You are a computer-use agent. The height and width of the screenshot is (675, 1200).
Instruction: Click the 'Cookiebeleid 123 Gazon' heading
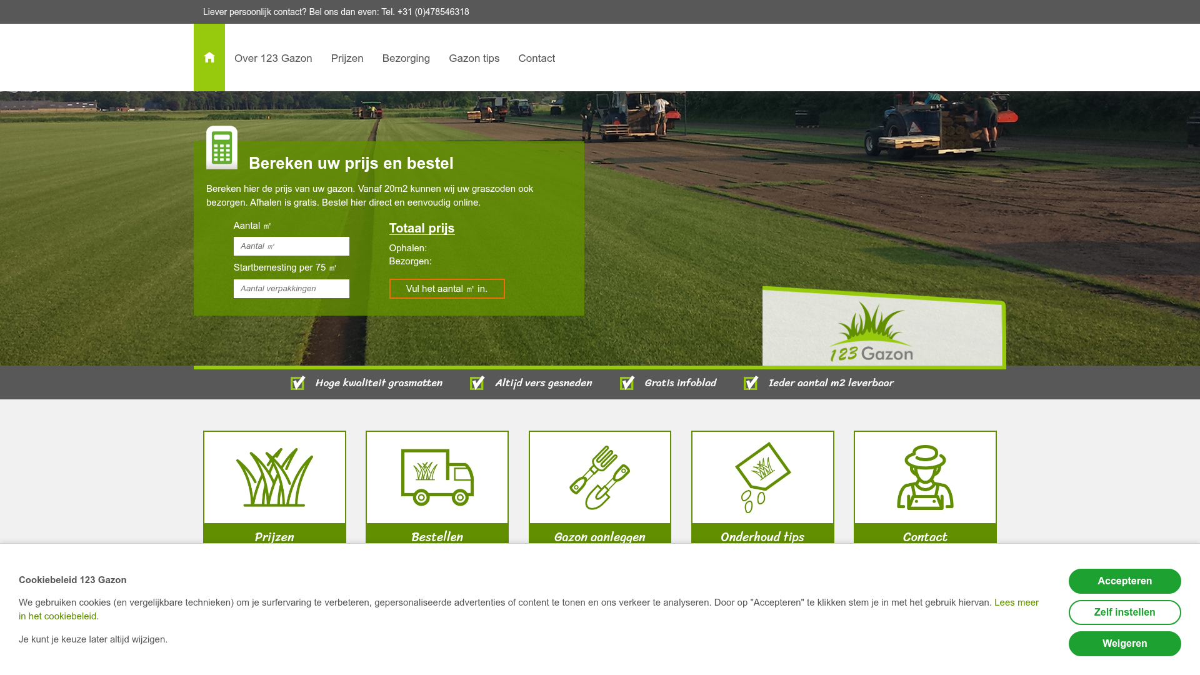pyautogui.click(x=72, y=580)
